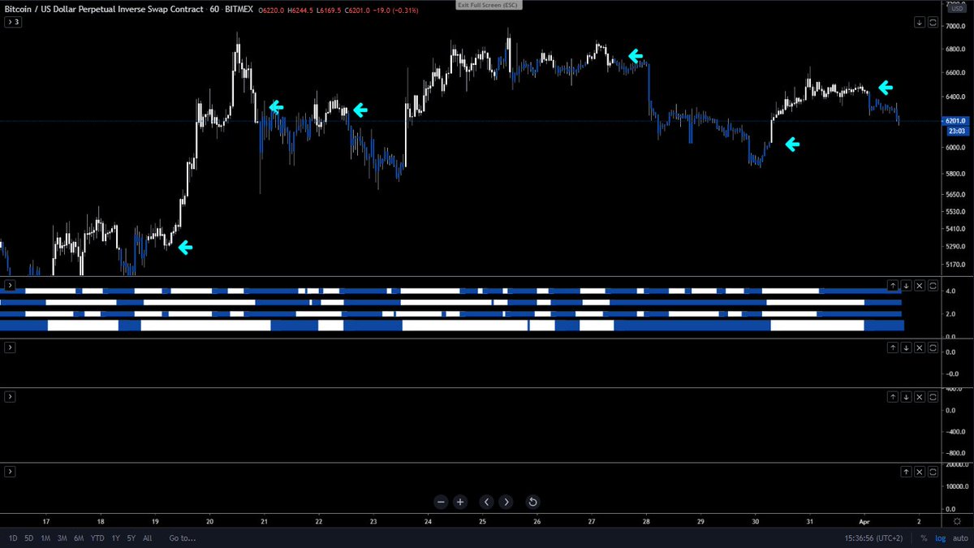Open time axis settings gear

click(958, 520)
